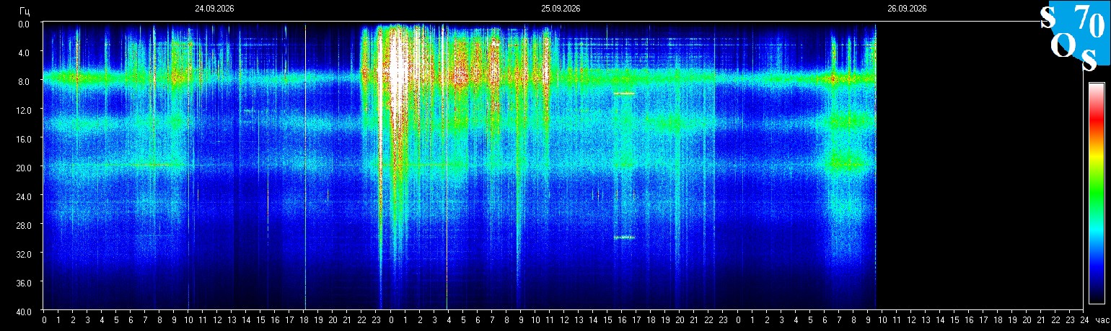
Task: Click the 24.0 frequency axis label
Action: (22, 196)
